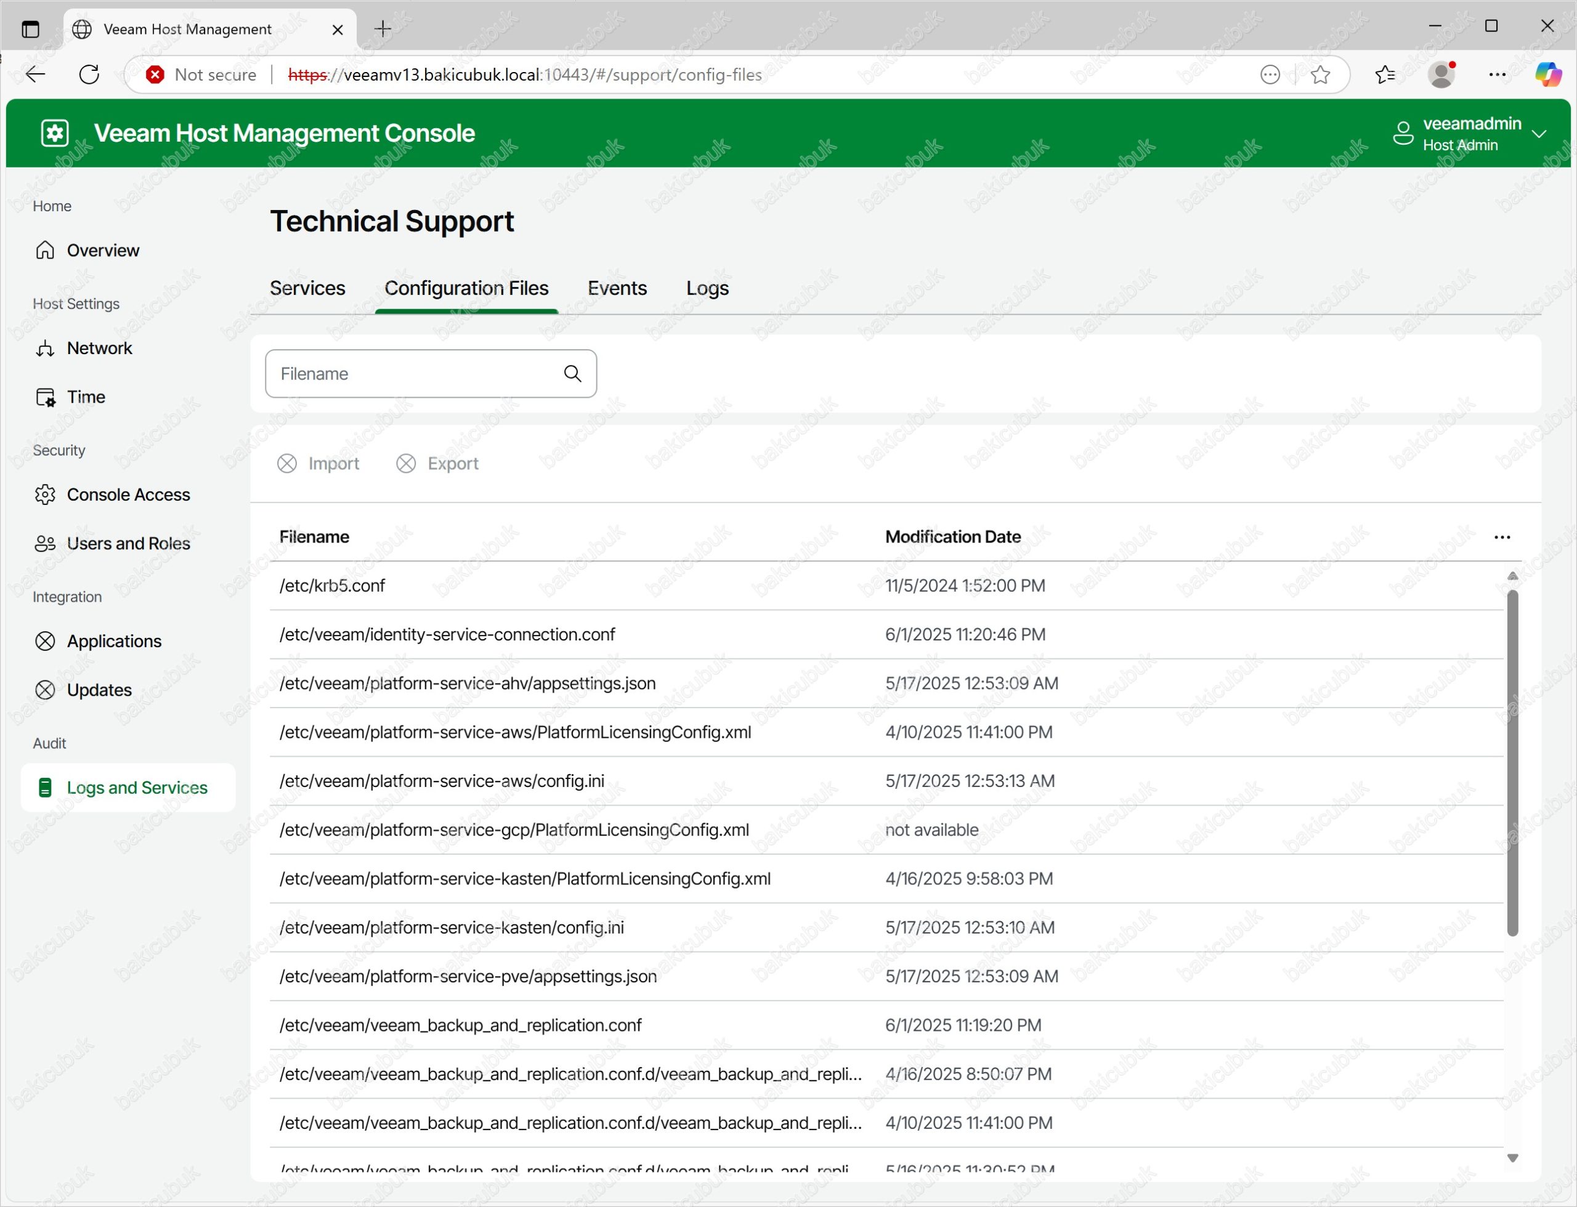Click the Veeam console gear logo icon

click(x=55, y=133)
